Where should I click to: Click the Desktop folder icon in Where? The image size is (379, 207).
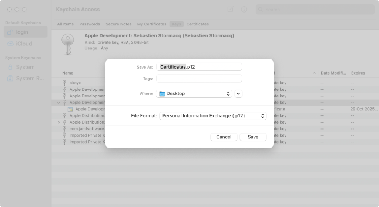point(162,94)
